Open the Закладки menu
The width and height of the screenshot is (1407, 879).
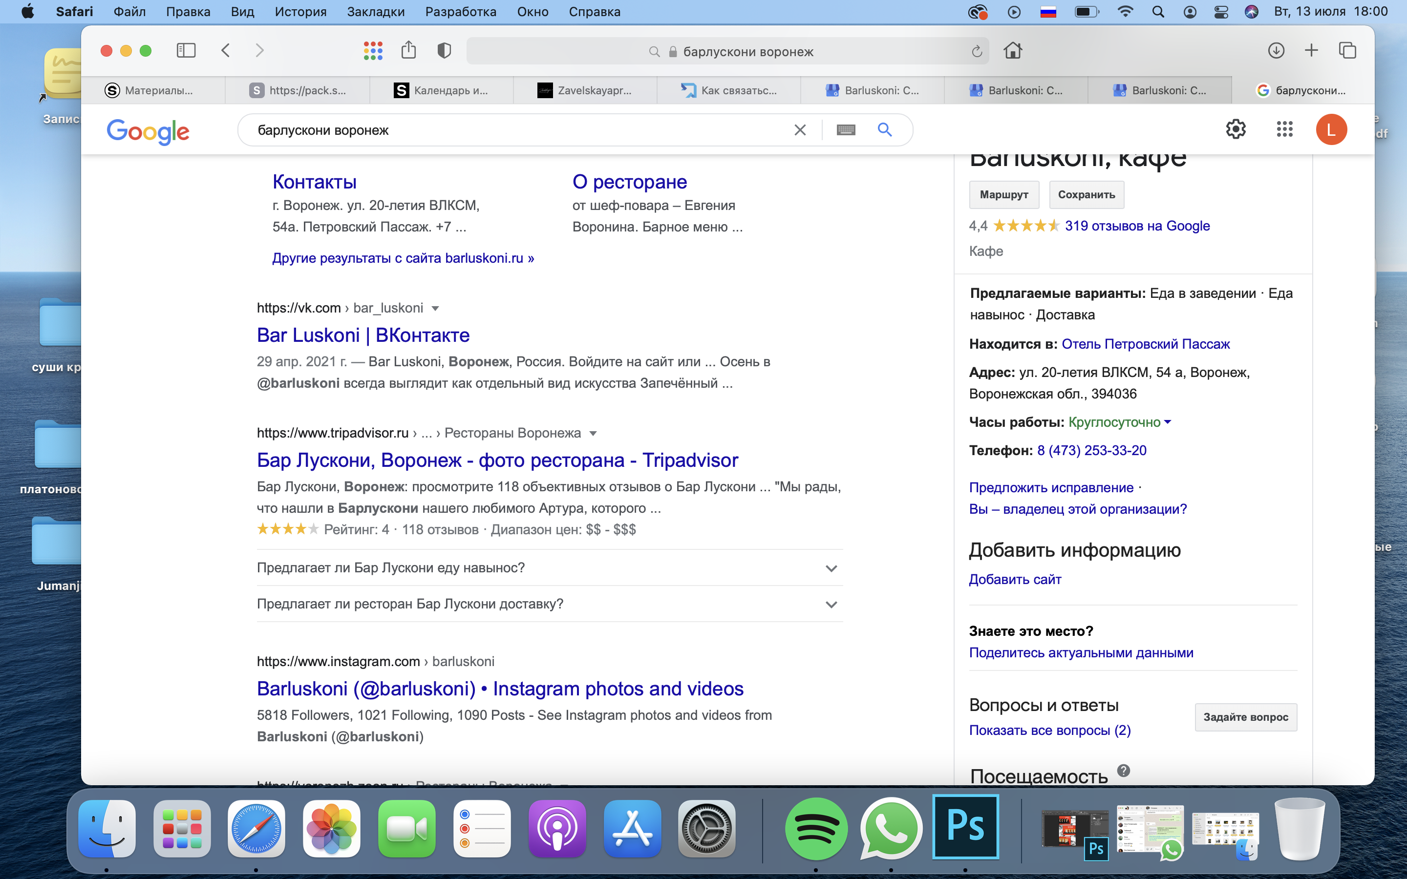click(x=376, y=12)
